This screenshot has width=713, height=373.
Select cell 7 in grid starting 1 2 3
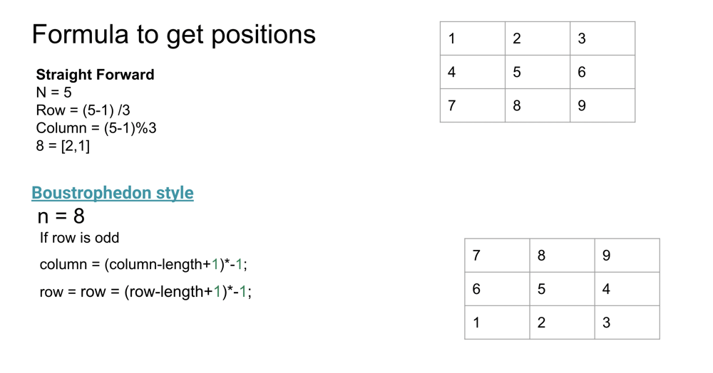[x=473, y=105]
